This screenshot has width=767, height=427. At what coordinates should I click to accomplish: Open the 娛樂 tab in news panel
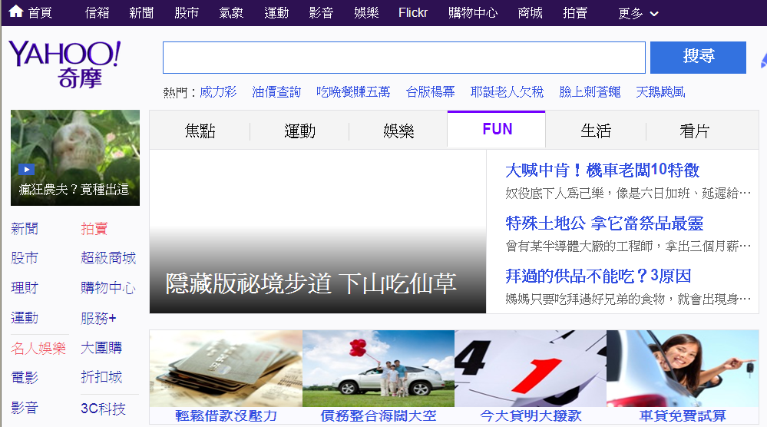pos(398,131)
